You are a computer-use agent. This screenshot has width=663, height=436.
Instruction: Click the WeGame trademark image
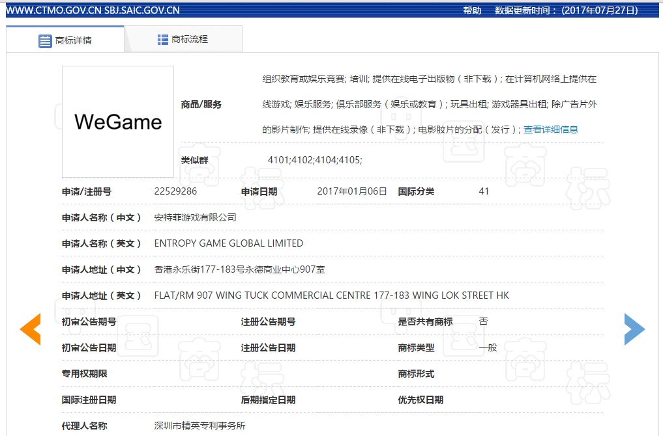click(x=118, y=122)
